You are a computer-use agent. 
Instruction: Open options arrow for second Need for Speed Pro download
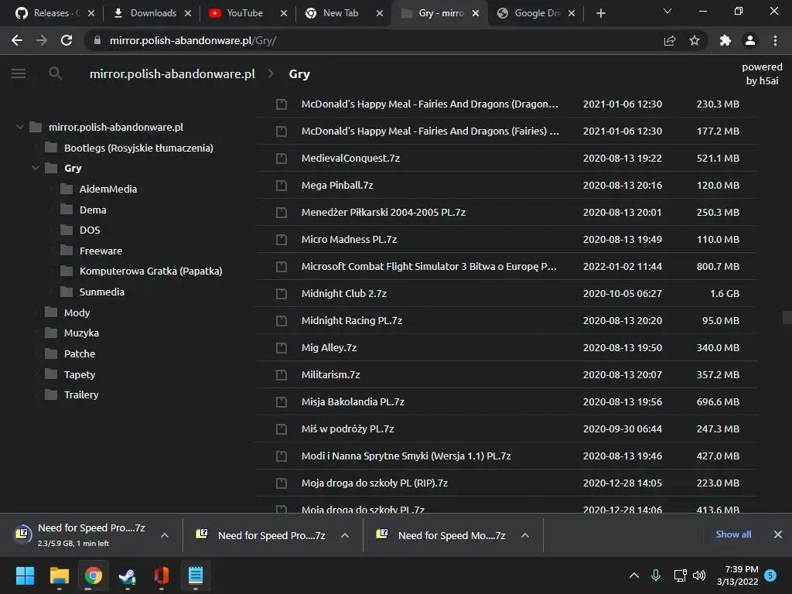[345, 535]
